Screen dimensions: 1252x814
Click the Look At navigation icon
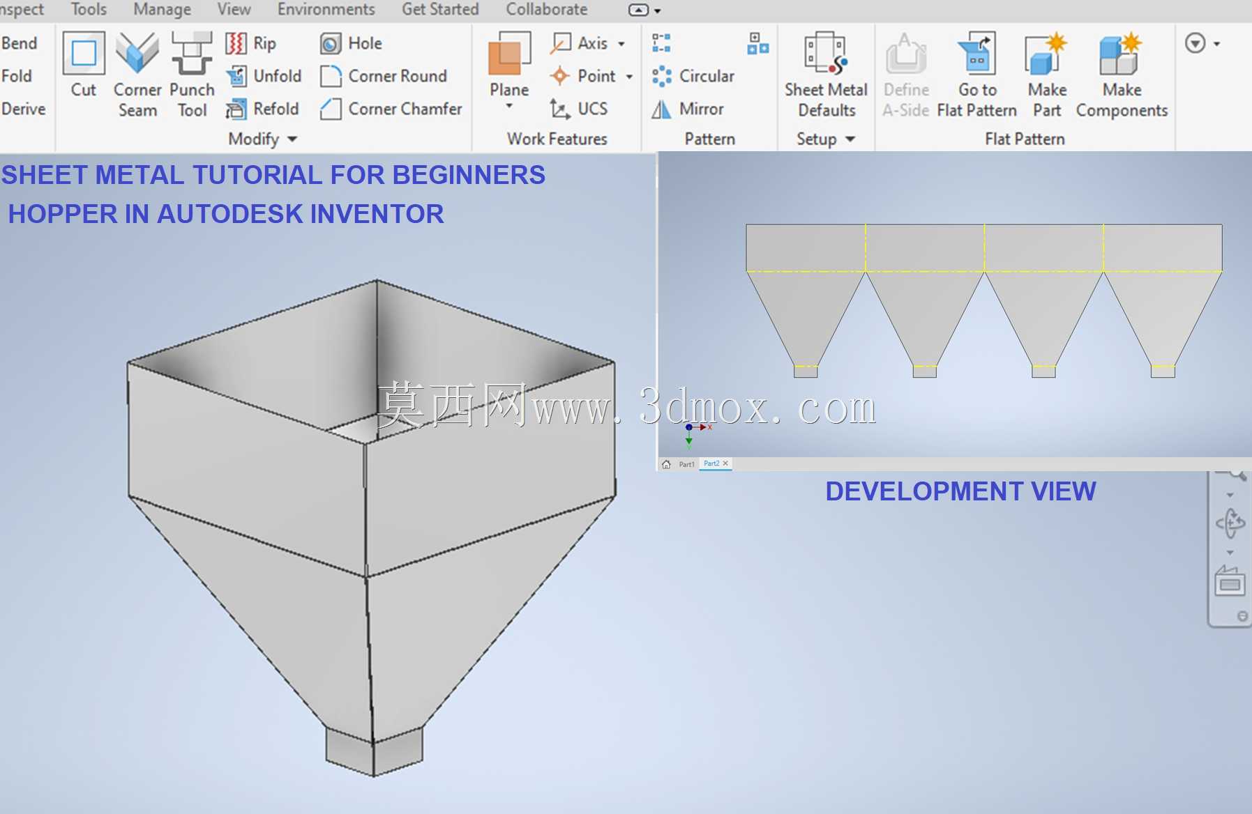[1230, 581]
